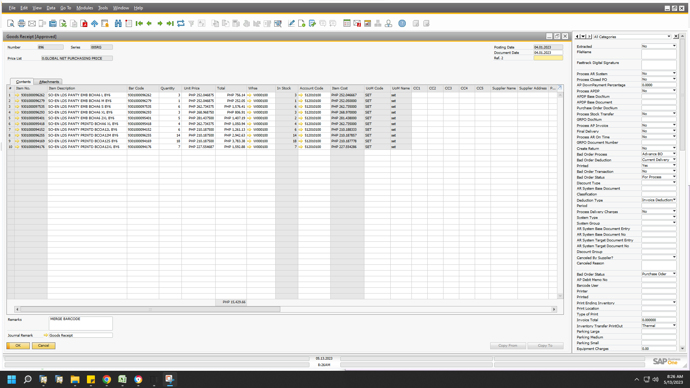
Task: Export to PDF toolbar icon
Action: pos(84,23)
